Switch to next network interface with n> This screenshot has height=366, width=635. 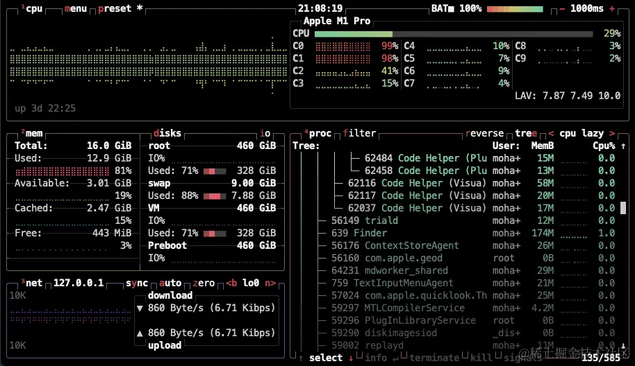[x=270, y=283]
